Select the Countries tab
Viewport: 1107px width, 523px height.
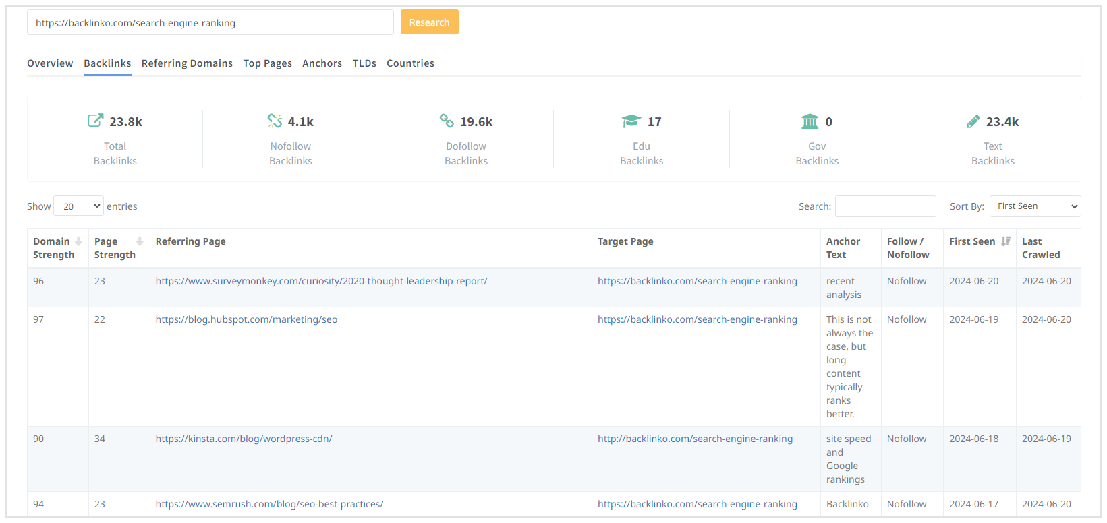click(410, 63)
